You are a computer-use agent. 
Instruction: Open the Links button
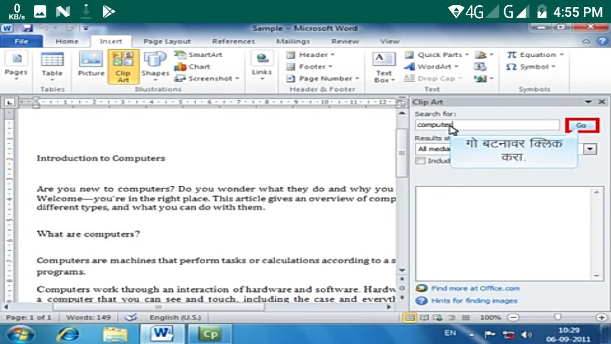coord(262,66)
